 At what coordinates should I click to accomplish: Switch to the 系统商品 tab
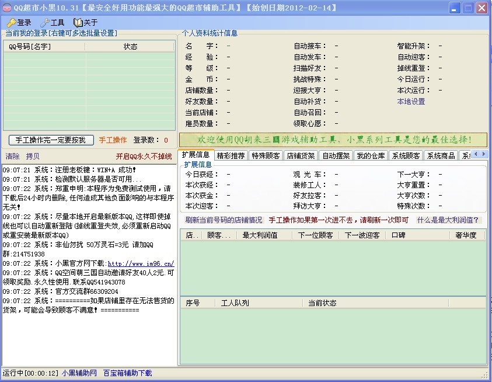pyautogui.click(x=441, y=156)
